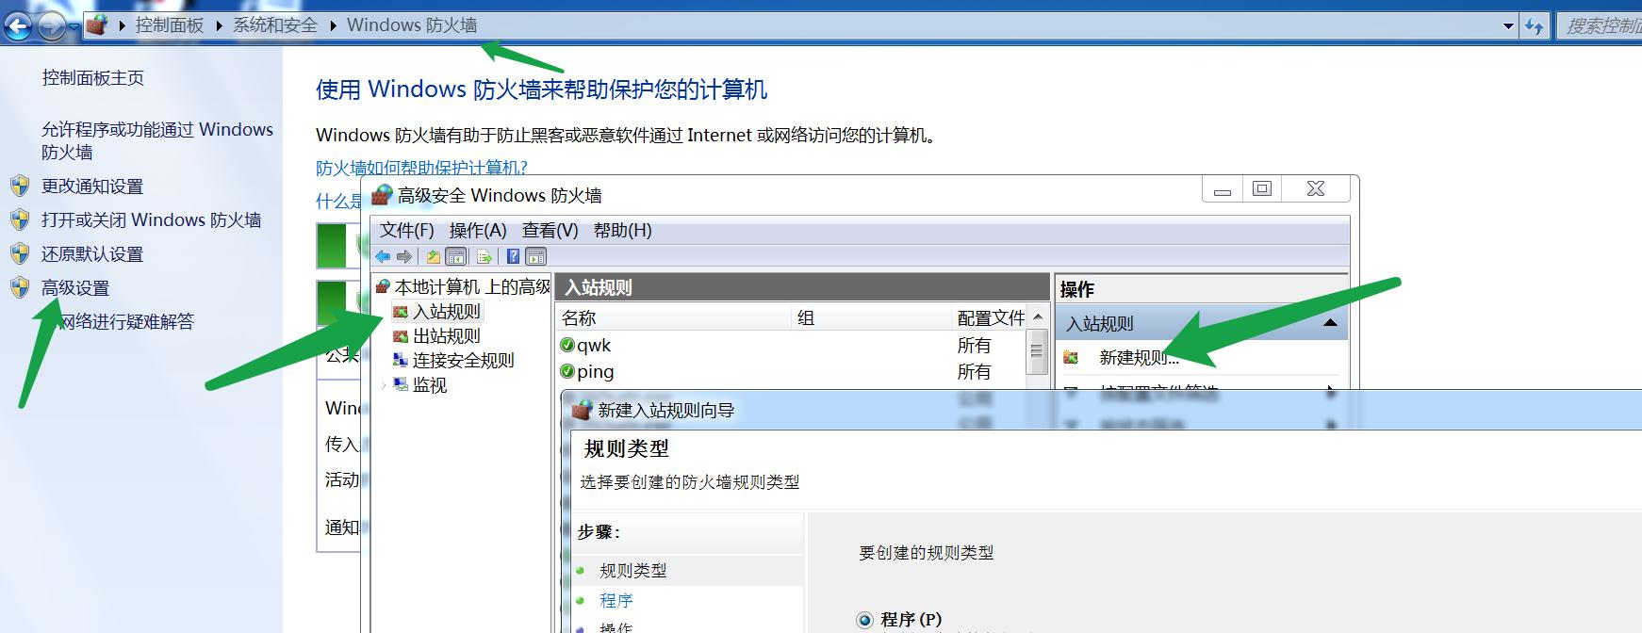Click the rules list scrollbar thumb
Image resolution: width=1642 pixels, height=633 pixels.
pos(1038,351)
